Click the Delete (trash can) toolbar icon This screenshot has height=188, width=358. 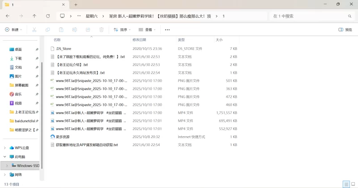coord(102,29)
